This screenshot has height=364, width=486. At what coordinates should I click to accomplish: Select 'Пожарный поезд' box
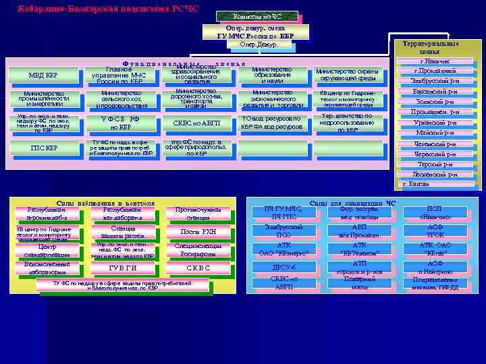(360, 283)
